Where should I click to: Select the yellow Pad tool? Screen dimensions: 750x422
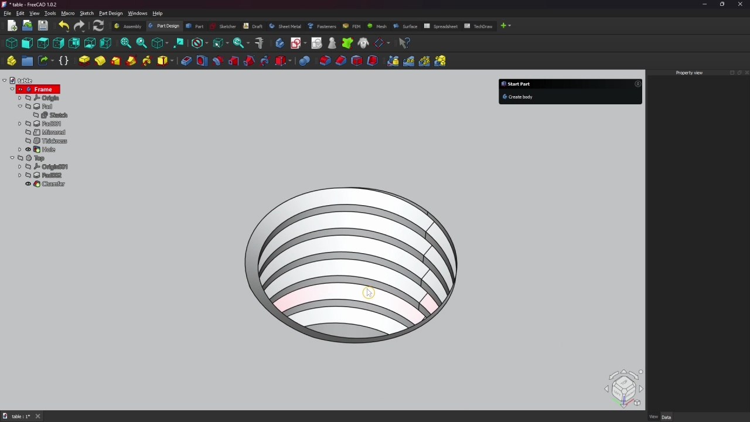84,61
